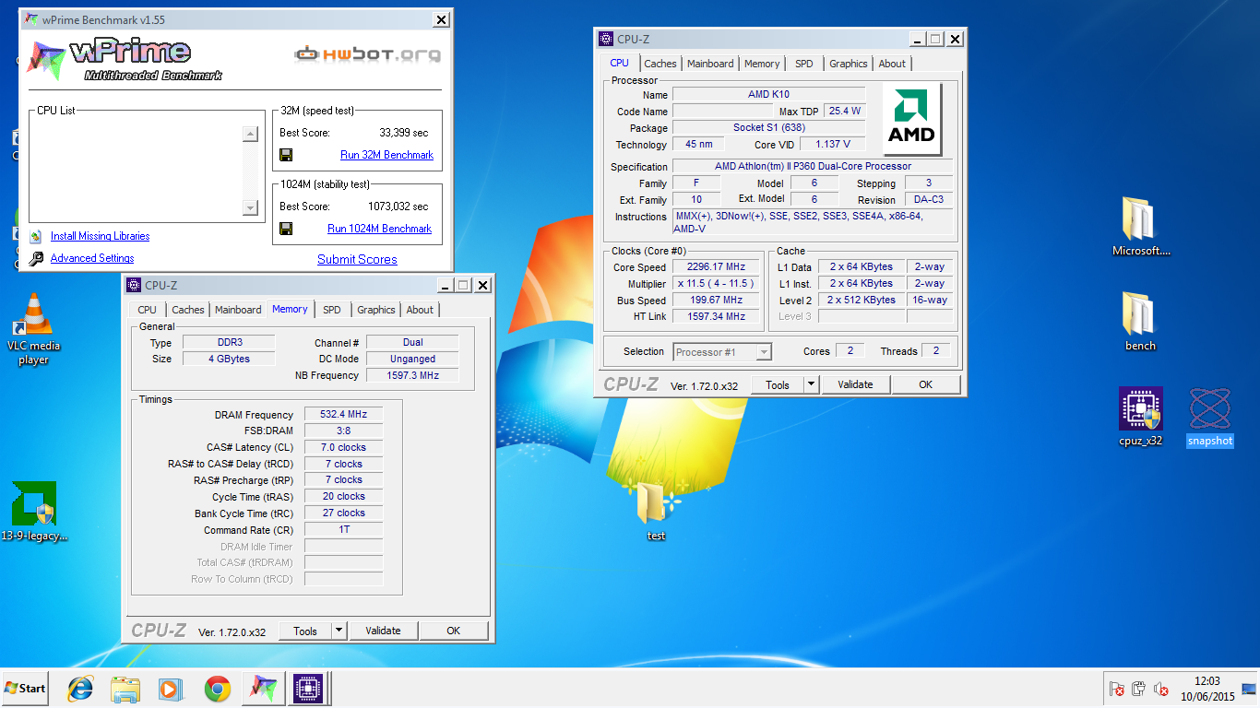Open the bench folder on the desktop
Viewport: 1260px width, 708px height.
pyautogui.click(x=1141, y=322)
